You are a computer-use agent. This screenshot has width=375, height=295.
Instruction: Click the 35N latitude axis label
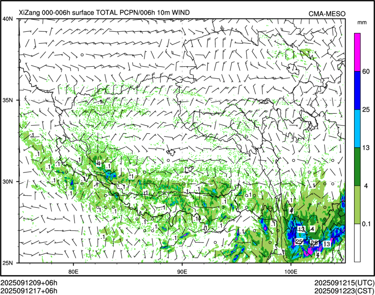(7, 100)
